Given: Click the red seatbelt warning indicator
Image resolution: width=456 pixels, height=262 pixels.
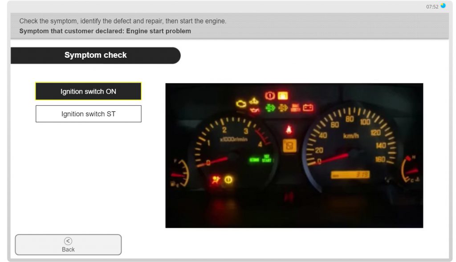Looking at the screenshot, I should [x=289, y=129].
